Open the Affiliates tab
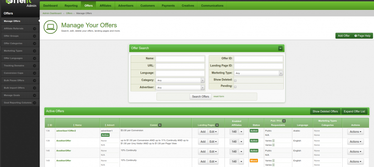The height and width of the screenshot is (167, 374). (x=105, y=6)
